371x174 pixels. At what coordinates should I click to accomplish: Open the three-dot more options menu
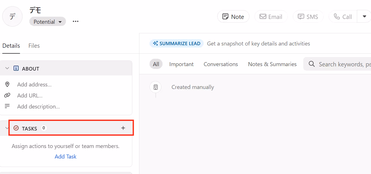(75, 21)
